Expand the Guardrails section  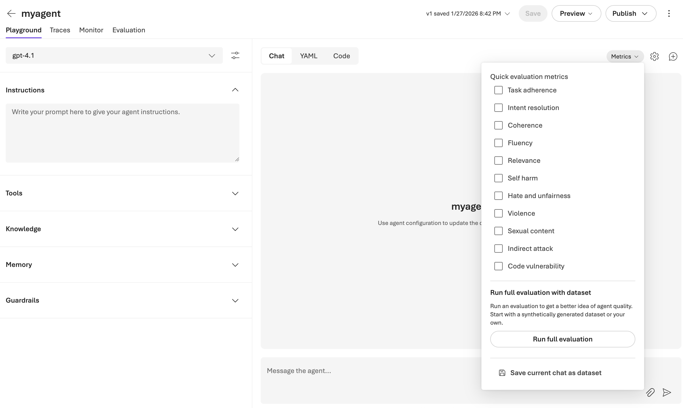235,301
